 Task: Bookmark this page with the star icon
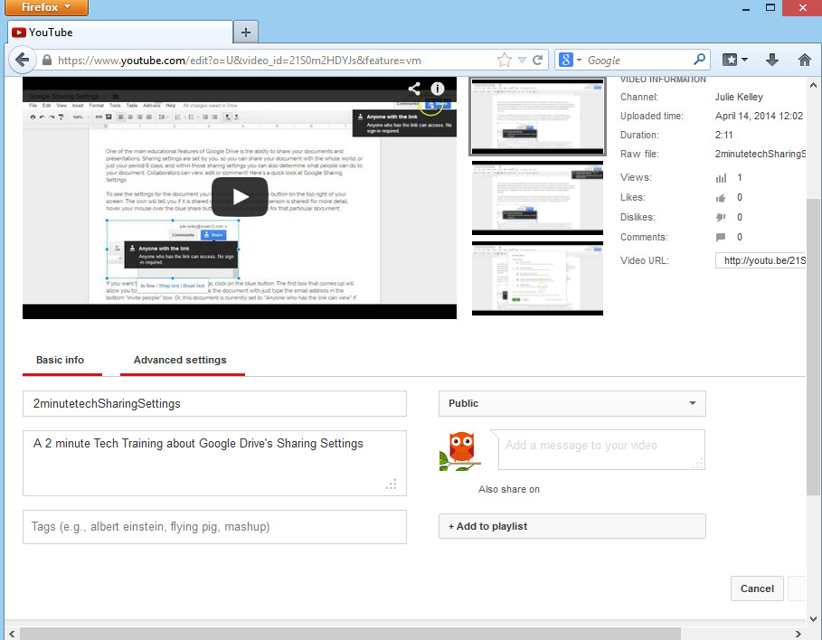(504, 60)
